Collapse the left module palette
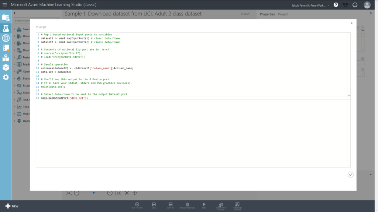This screenshot has height=212, width=378. (x=15, y=13)
